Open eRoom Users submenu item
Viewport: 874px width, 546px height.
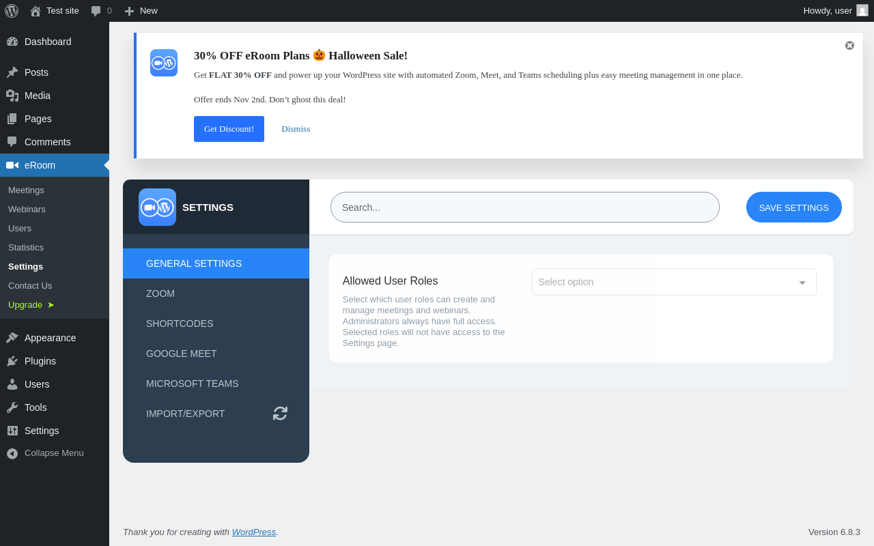(20, 228)
